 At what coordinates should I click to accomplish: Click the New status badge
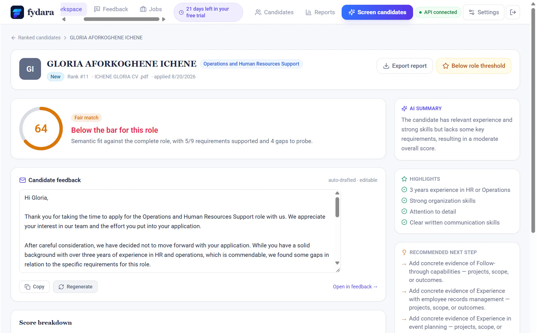(x=56, y=77)
